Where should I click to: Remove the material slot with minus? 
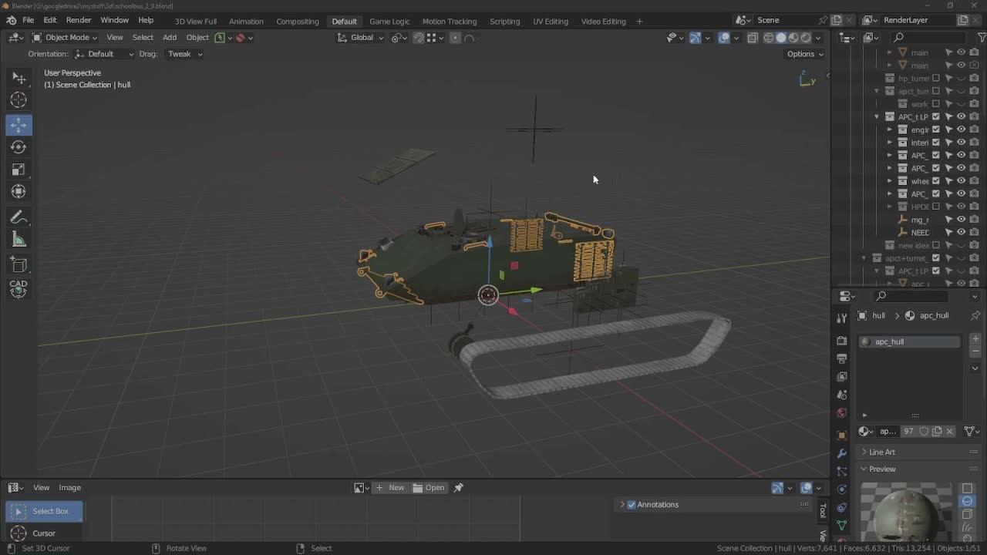(975, 351)
